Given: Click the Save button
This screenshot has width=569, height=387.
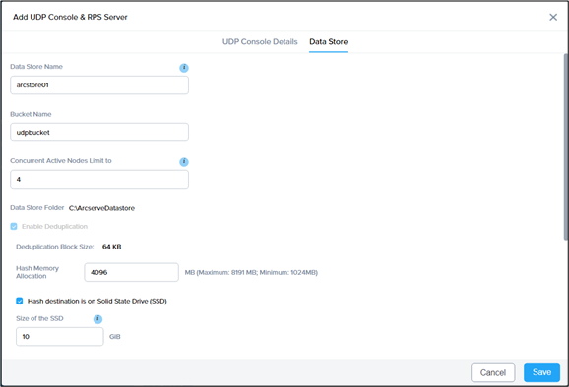Looking at the screenshot, I should (541, 372).
